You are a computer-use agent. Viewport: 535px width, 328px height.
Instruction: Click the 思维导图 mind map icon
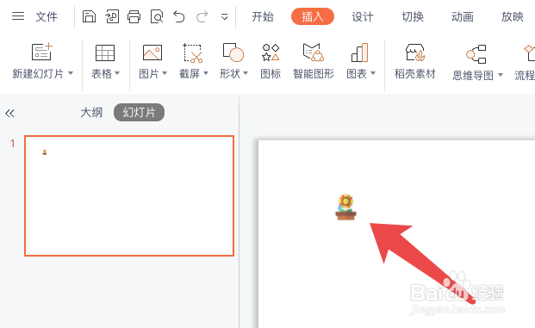476,54
